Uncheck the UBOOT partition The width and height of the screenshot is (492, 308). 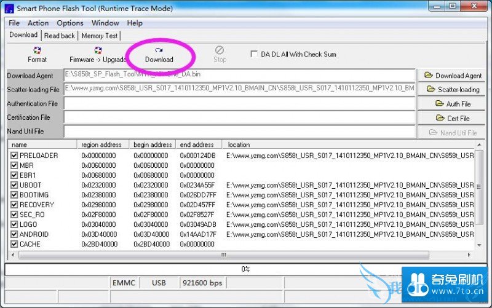pos(14,185)
